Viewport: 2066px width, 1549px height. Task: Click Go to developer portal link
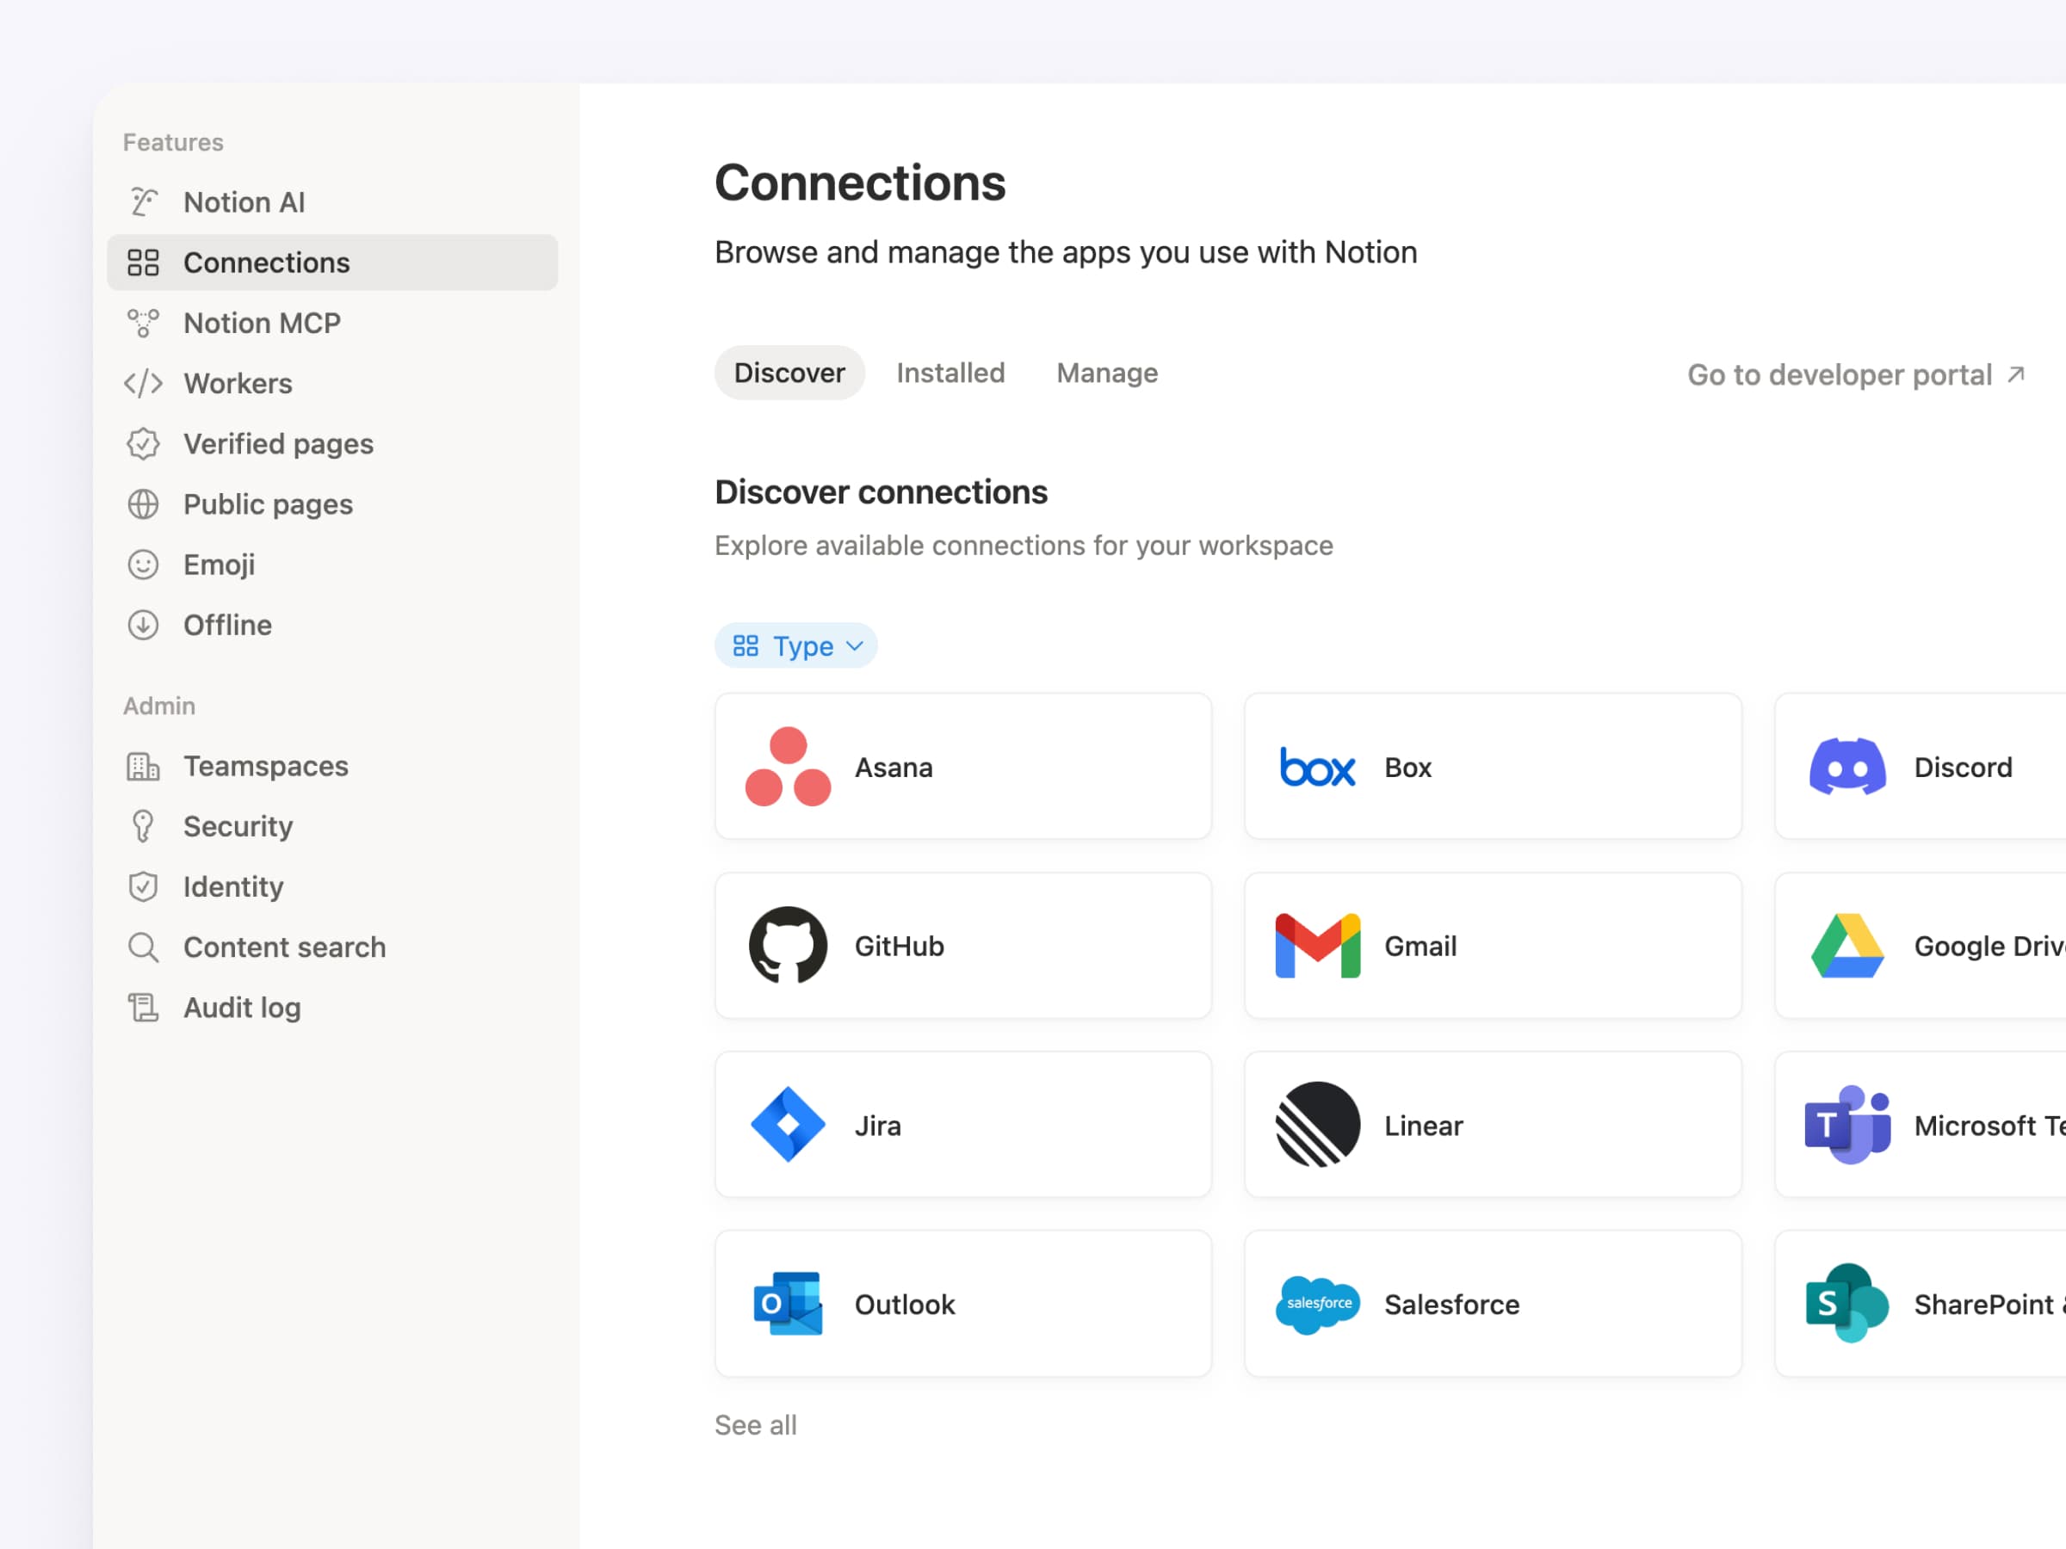click(x=1855, y=374)
